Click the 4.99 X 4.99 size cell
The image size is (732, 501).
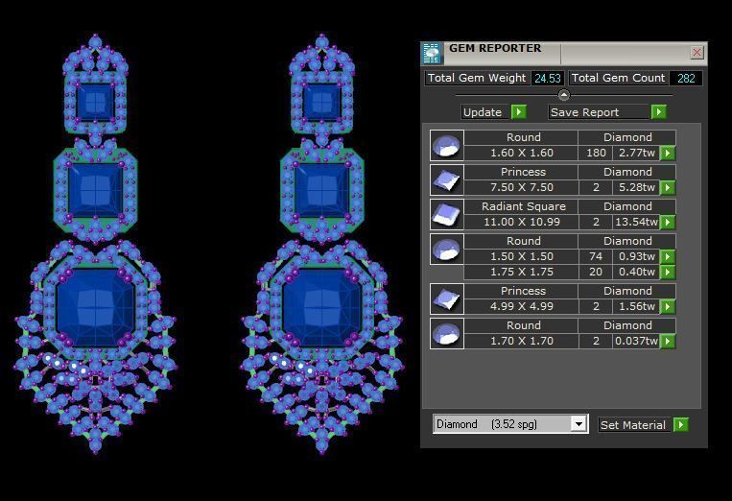(522, 306)
